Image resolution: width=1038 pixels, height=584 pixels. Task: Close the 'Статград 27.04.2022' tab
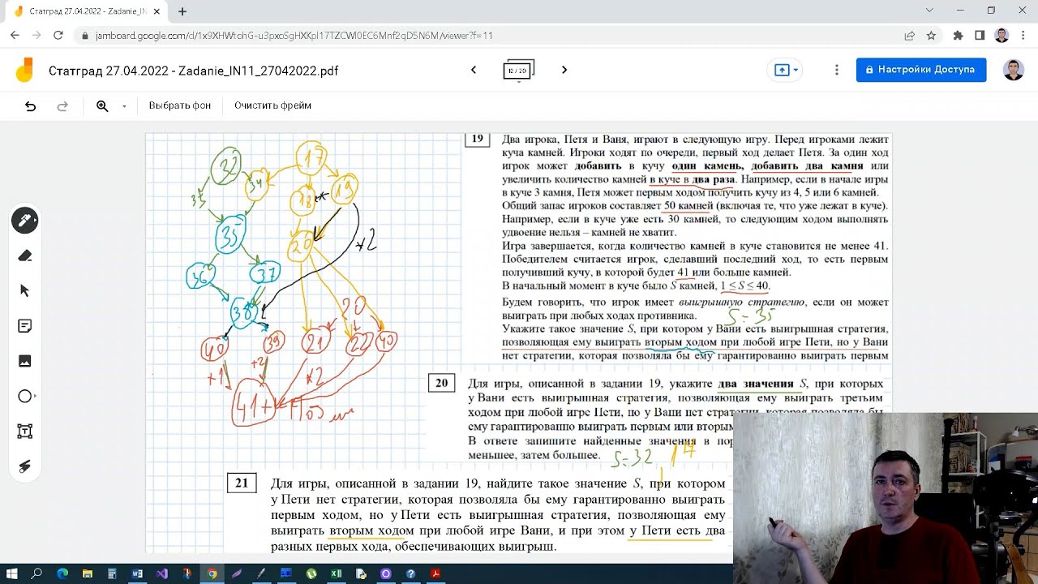[157, 11]
